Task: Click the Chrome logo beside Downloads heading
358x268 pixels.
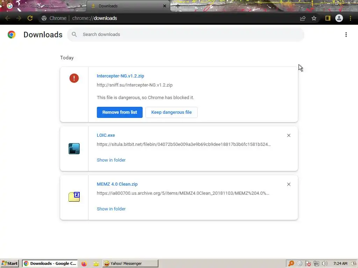Action: click(12, 35)
